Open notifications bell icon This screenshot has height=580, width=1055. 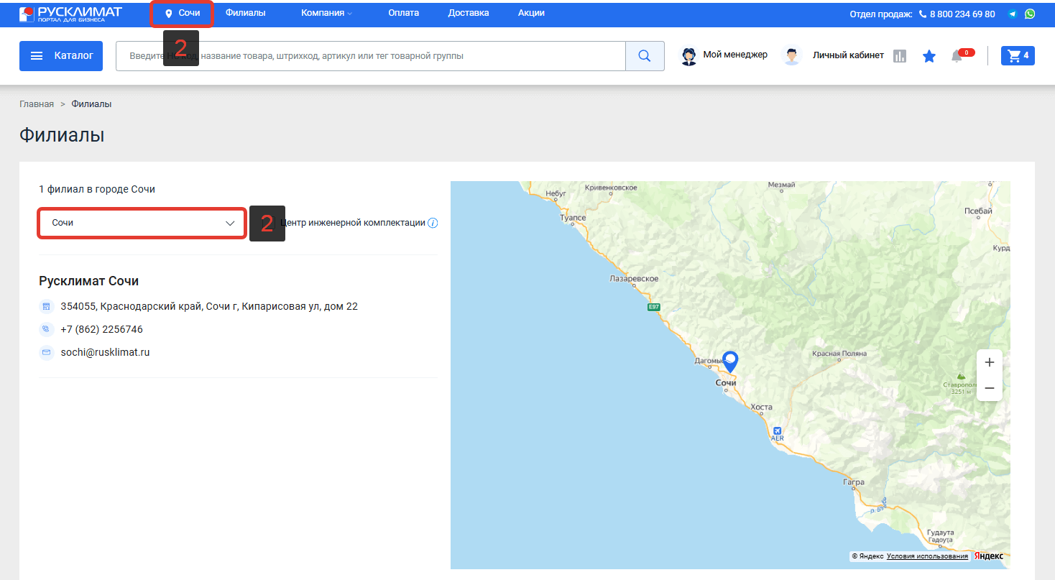(957, 56)
